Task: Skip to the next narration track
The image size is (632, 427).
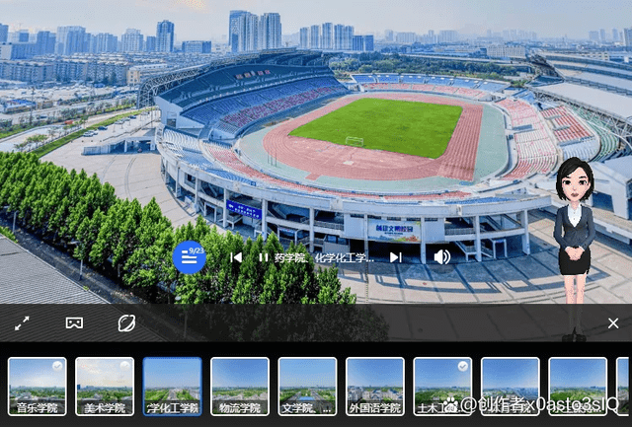Action: point(396,257)
